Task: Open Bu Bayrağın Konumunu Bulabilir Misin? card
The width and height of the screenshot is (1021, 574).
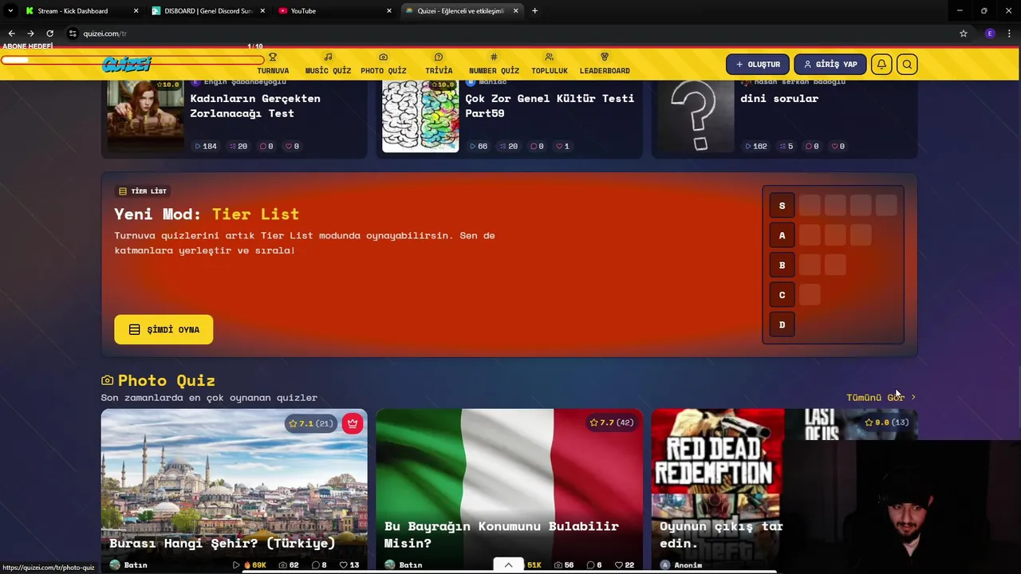Action: tap(509, 490)
